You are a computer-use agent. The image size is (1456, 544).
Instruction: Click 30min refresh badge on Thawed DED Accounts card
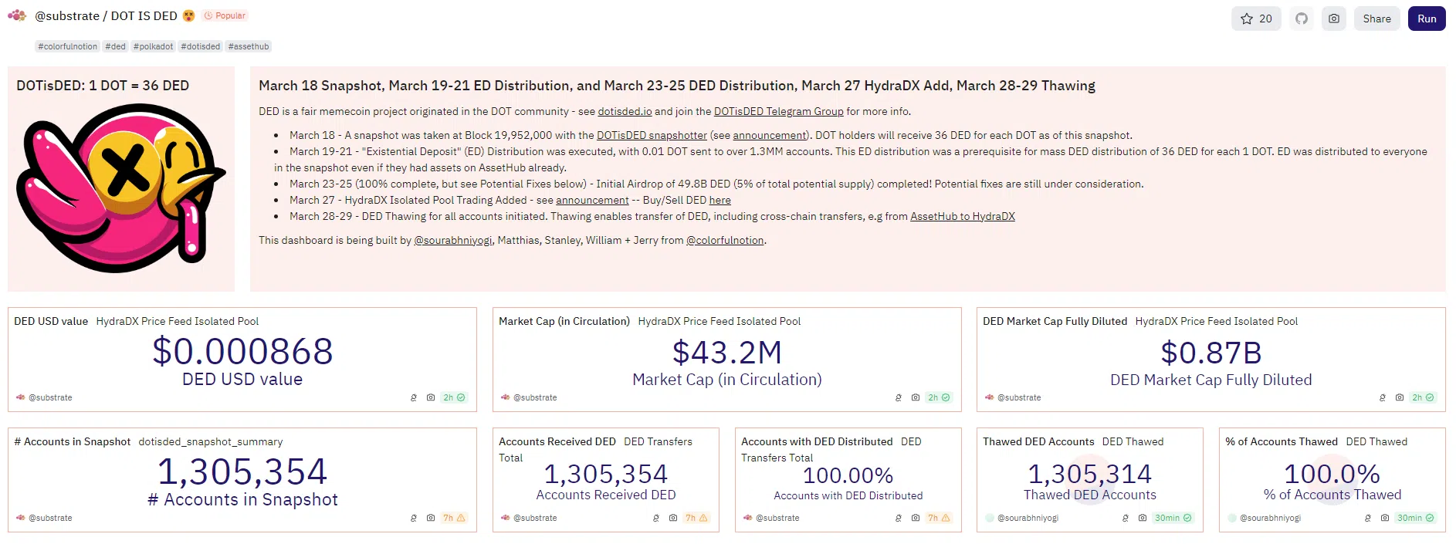(1173, 519)
